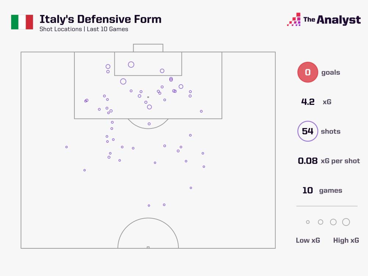Click the far-left shot marker outside the box

click(x=66, y=147)
